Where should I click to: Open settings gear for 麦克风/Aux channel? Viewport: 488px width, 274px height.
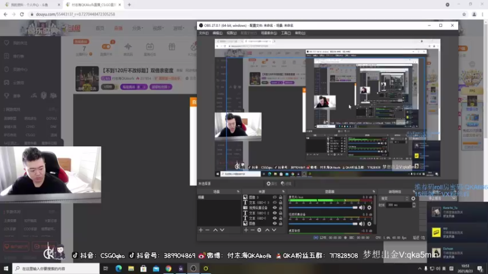(369, 208)
